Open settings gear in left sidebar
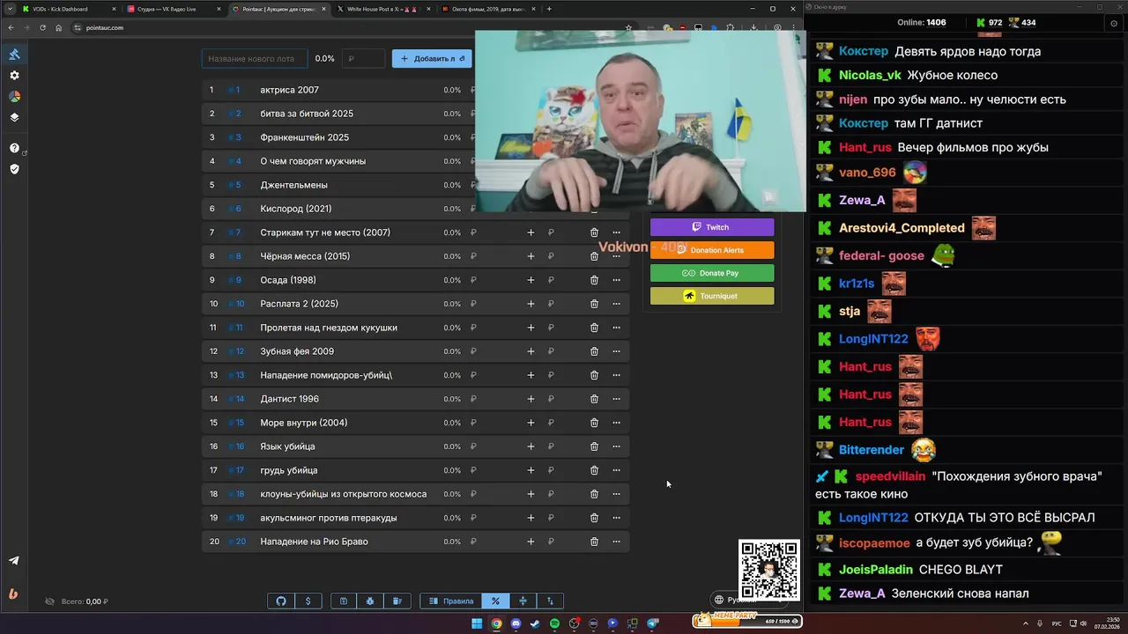Viewport: 1128px width, 634px height. click(x=14, y=76)
